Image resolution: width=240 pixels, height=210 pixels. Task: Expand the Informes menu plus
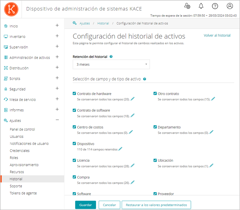[57, 109]
